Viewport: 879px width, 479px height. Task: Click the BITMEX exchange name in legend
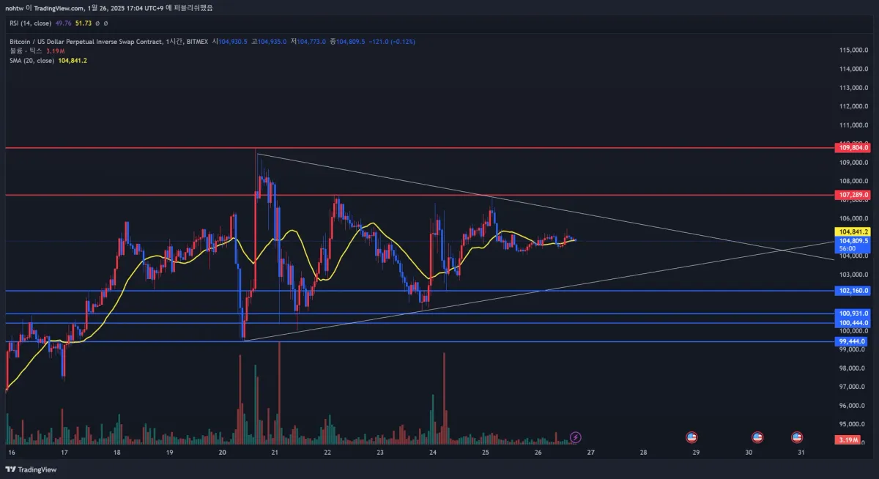click(x=197, y=42)
